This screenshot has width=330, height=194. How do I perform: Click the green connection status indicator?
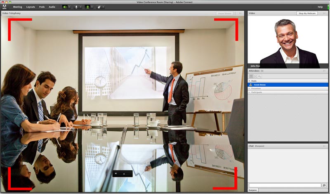coord(328,7)
